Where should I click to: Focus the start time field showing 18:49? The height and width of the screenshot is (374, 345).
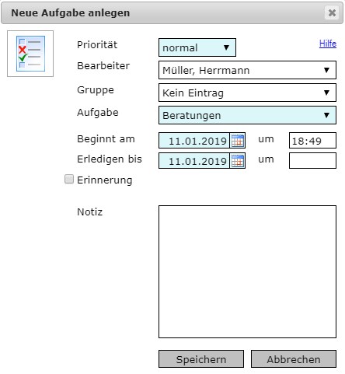pyautogui.click(x=312, y=141)
